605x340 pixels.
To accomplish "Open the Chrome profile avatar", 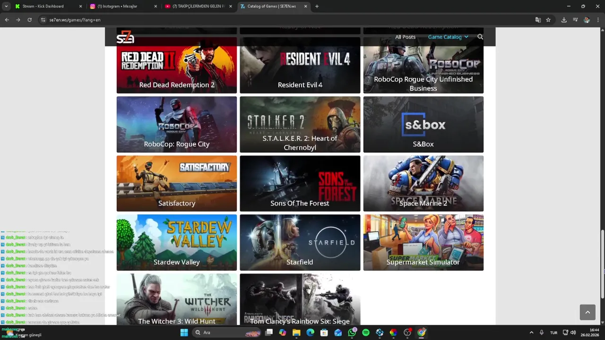I will 587,20.
